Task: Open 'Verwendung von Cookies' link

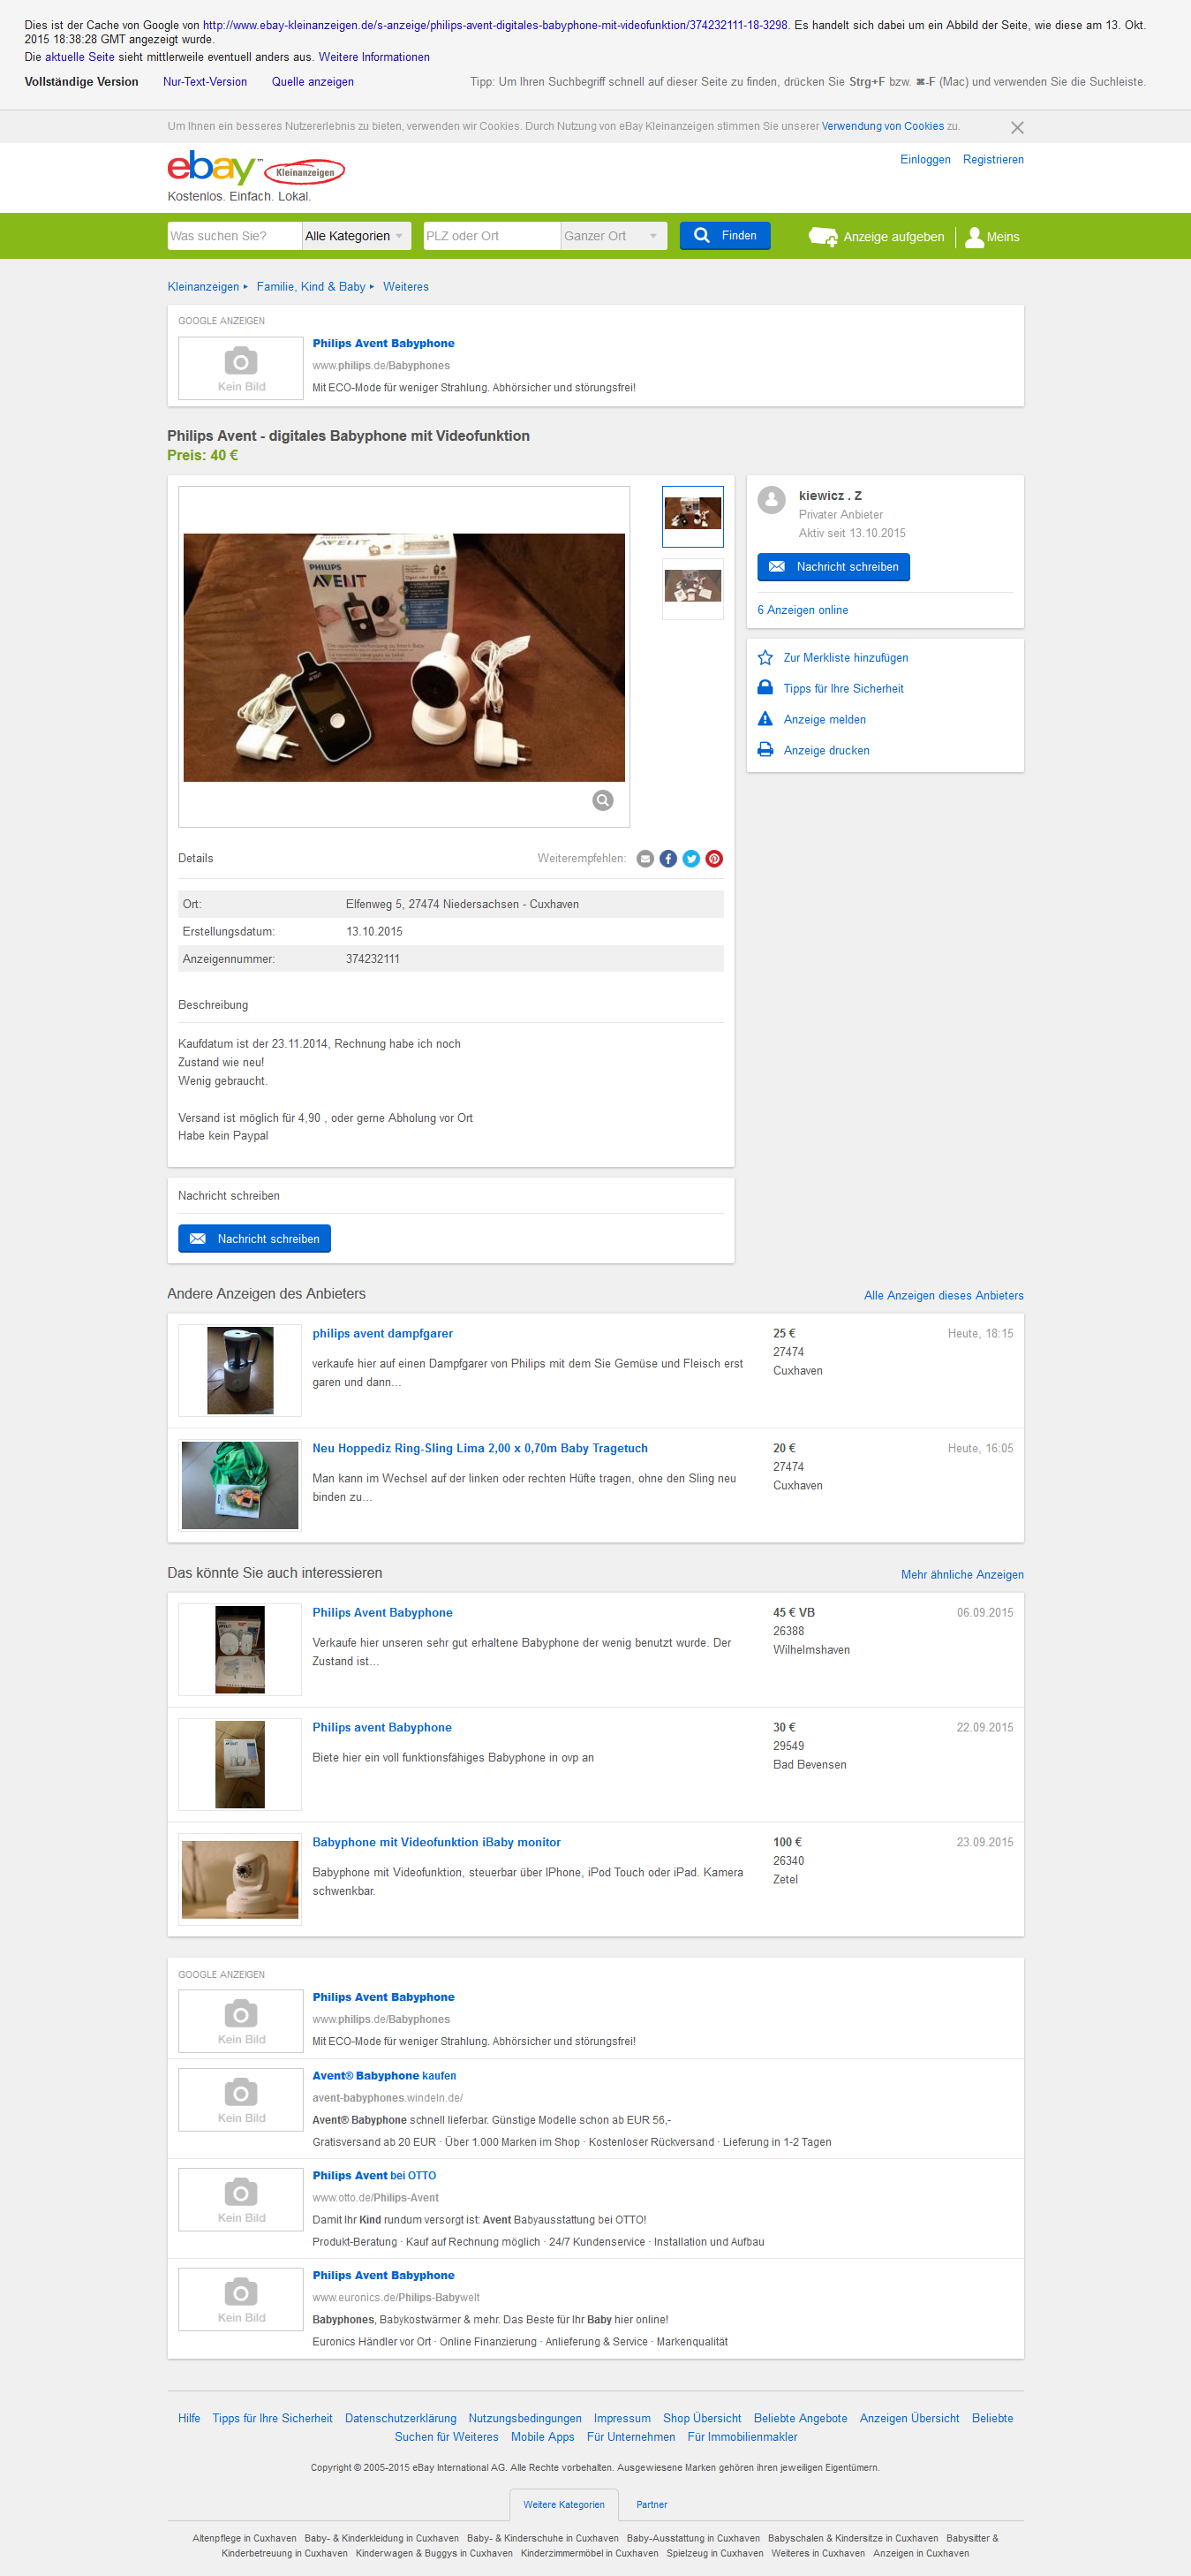Action: coord(882,127)
